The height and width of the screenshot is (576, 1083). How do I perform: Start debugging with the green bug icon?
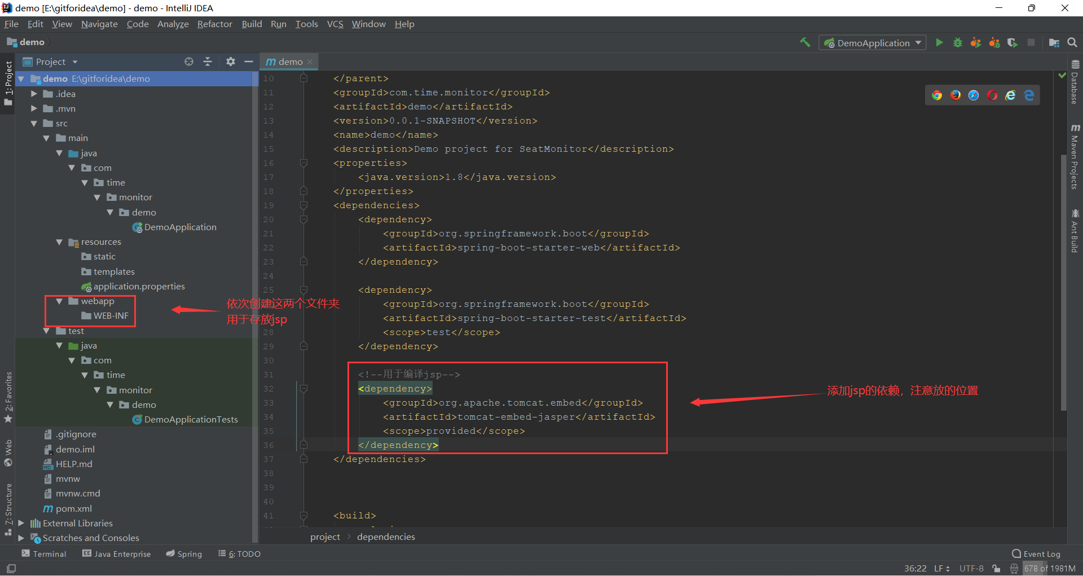(x=957, y=42)
